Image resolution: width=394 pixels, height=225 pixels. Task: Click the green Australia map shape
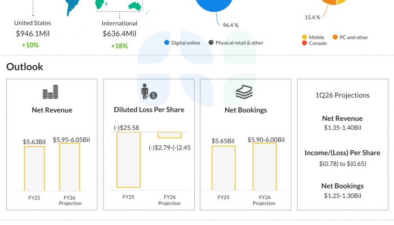133,7
